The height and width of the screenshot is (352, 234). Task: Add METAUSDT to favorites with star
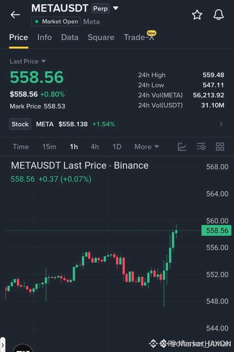click(197, 15)
